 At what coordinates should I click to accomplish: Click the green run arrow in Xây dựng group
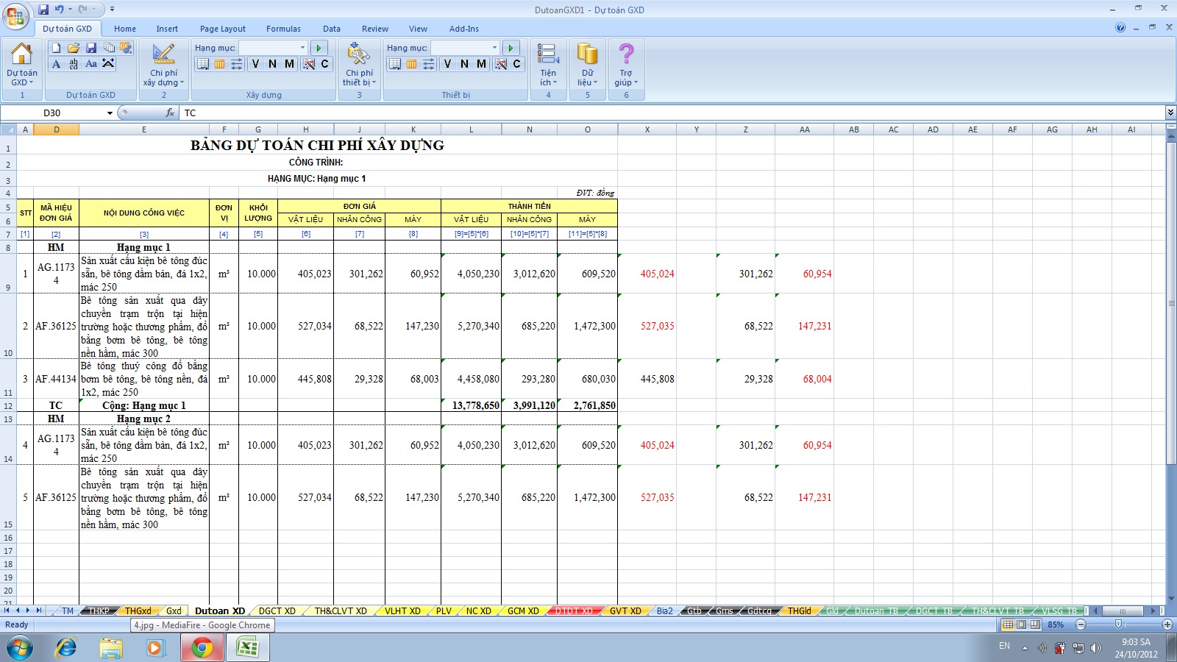[319, 48]
